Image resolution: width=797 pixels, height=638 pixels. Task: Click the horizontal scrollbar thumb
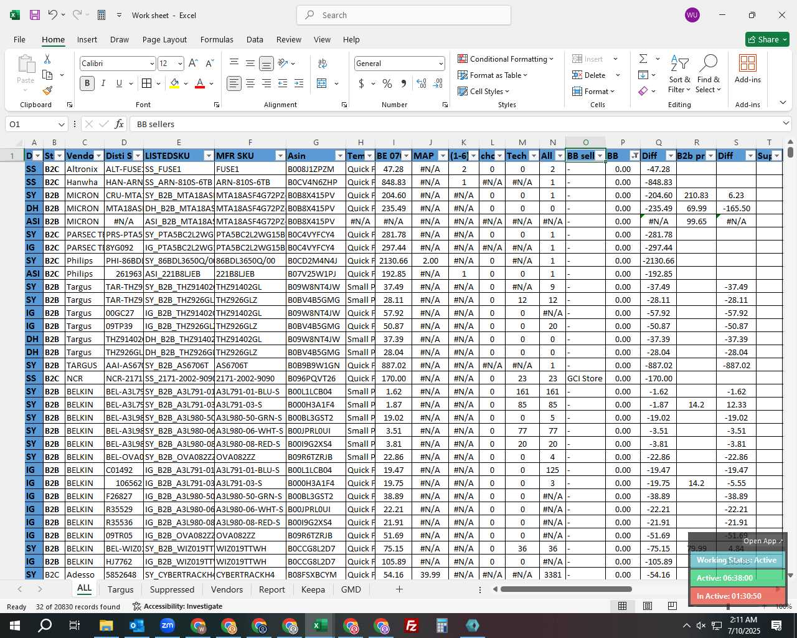click(x=566, y=589)
